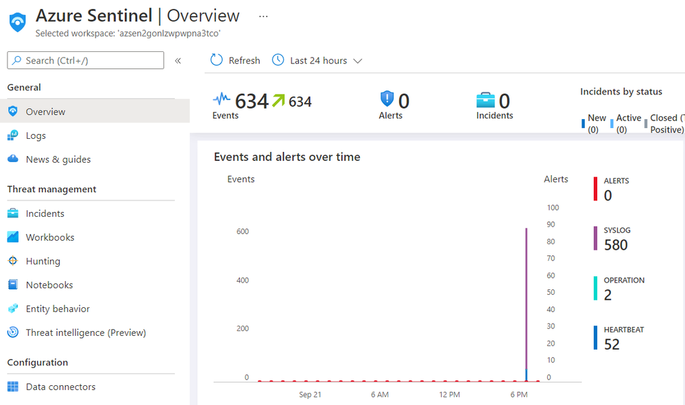Click the Threat intelligence radar icon
The height and width of the screenshot is (405, 685).
pos(13,332)
